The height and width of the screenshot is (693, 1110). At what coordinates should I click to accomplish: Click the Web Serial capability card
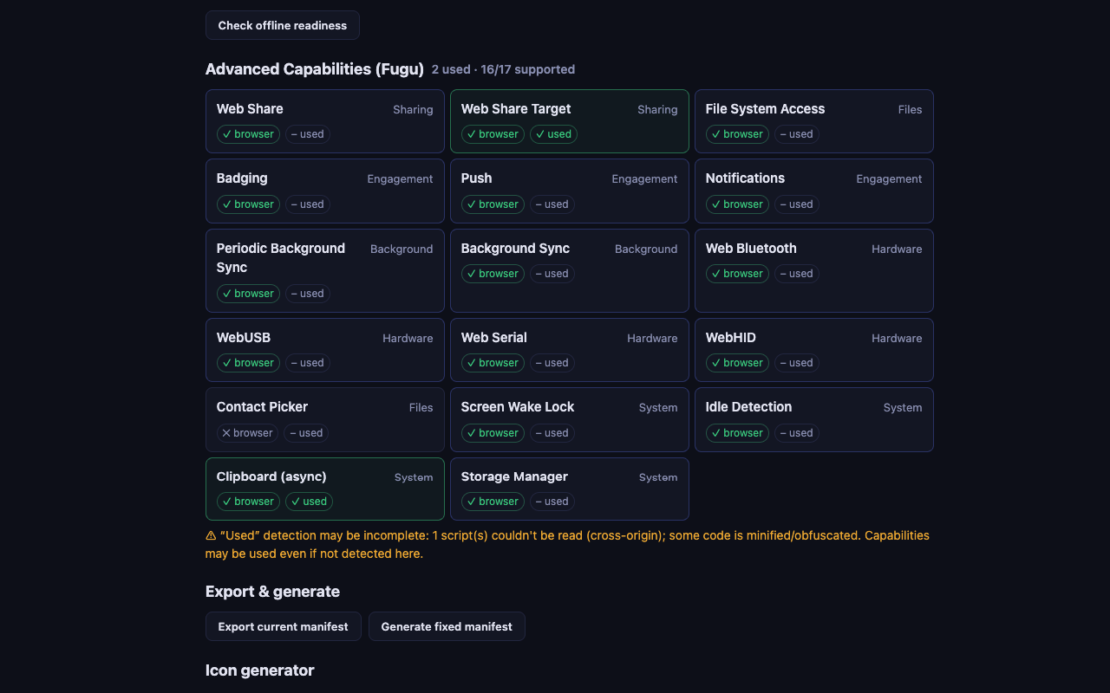click(570, 350)
